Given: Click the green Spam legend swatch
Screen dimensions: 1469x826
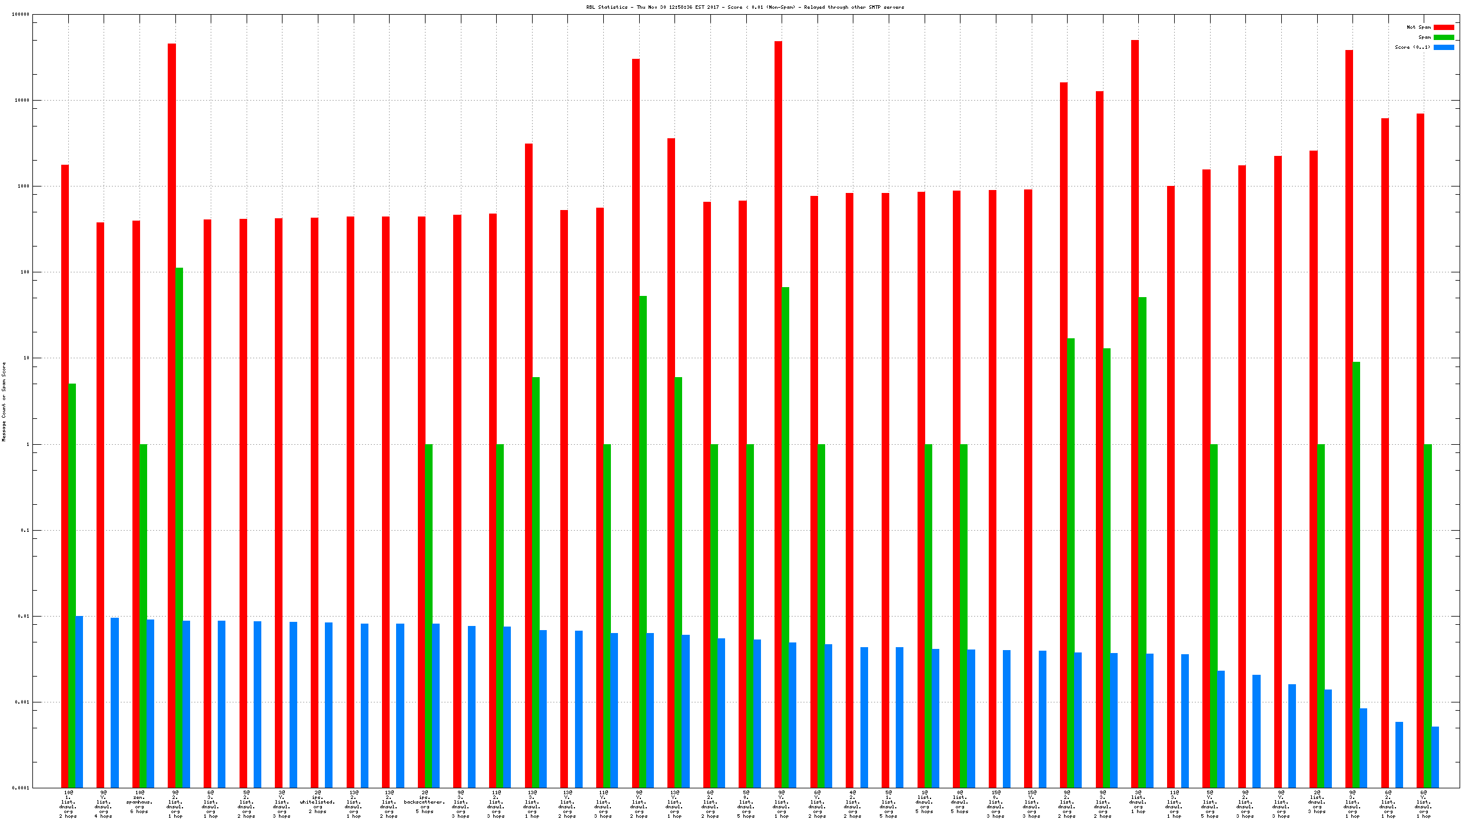Looking at the screenshot, I should (1443, 37).
